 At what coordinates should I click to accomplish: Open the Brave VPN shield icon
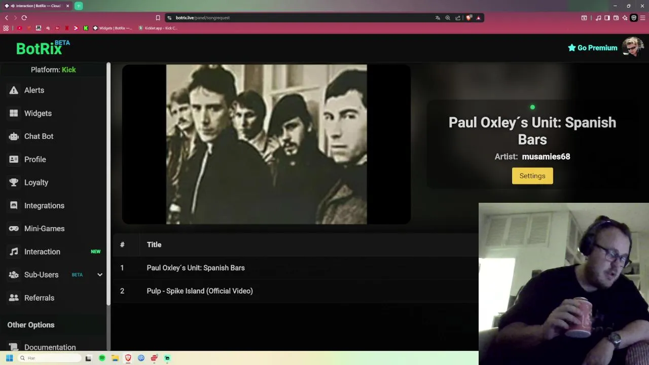(634, 18)
